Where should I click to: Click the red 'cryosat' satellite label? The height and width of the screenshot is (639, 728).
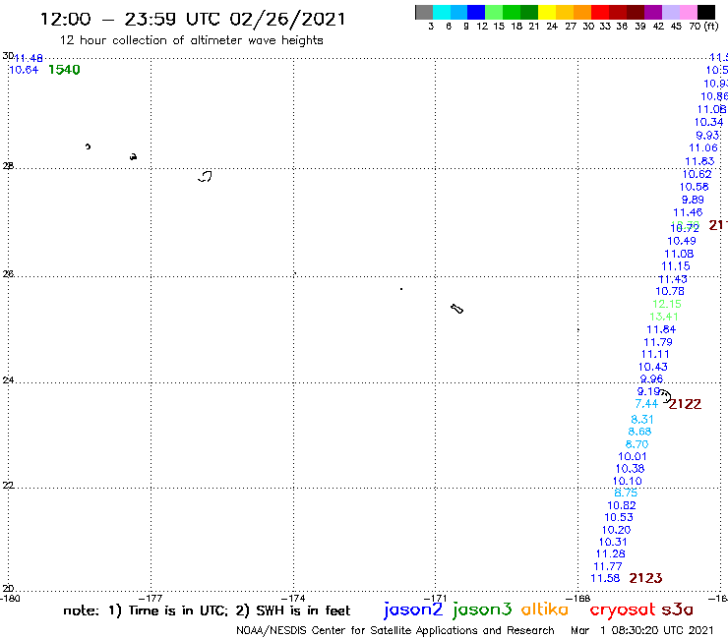click(623, 610)
